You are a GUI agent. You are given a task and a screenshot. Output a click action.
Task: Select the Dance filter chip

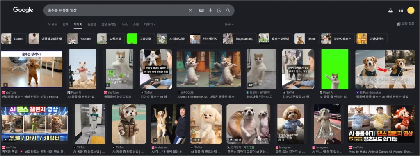pos(14,39)
